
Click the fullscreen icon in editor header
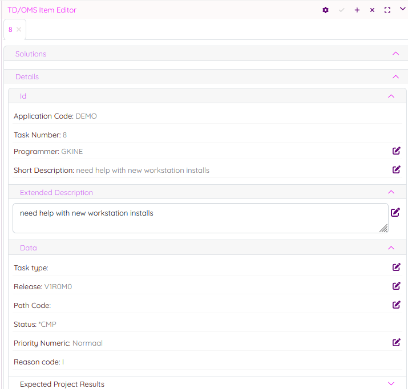(x=387, y=10)
